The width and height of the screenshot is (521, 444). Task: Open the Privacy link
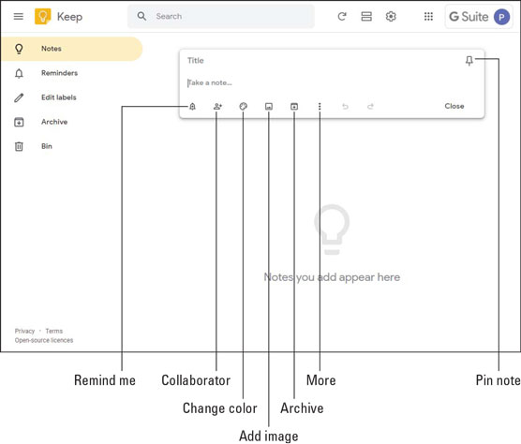[x=24, y=331]
